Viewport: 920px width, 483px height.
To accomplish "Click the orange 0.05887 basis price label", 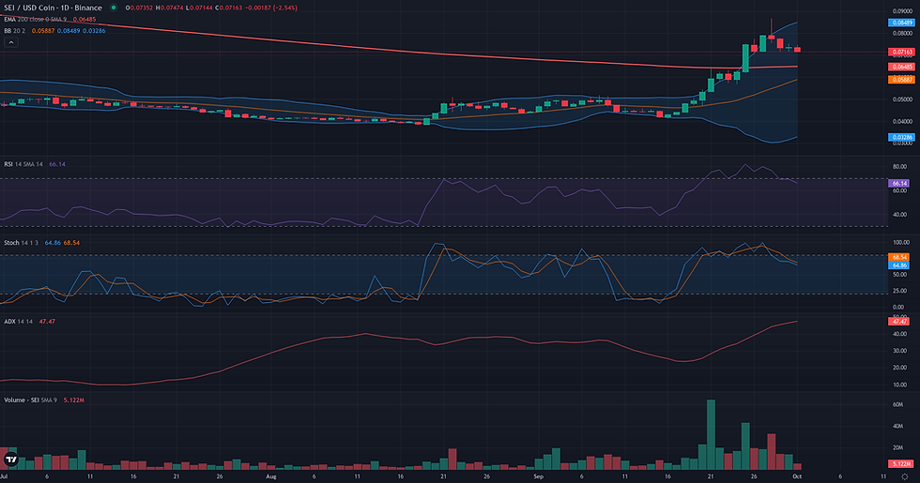I will pos(901,79).
